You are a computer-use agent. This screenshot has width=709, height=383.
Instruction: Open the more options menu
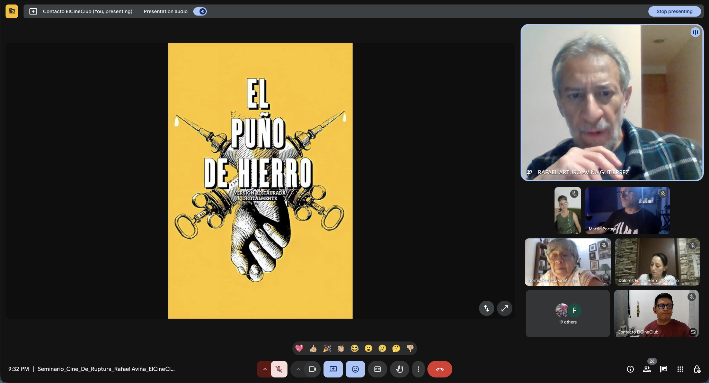pyautogui.click(x=418, y=369)
